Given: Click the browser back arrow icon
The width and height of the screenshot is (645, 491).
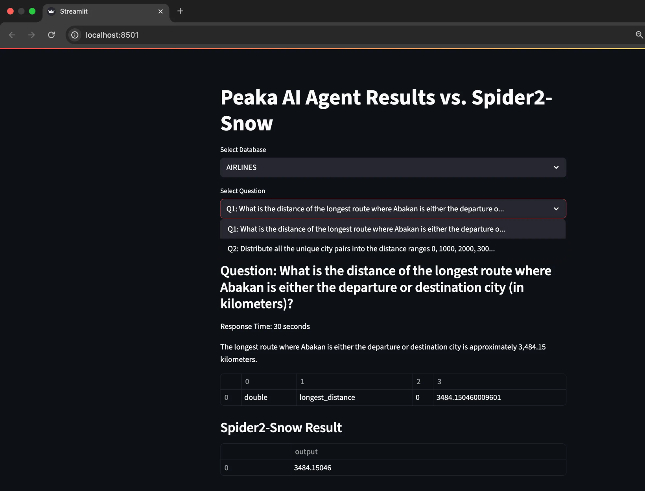Looking at the screenshot, I should [x=12, y=35].
